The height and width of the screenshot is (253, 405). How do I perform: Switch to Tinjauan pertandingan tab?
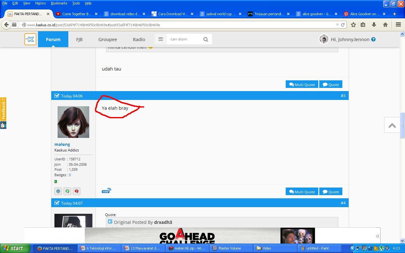coord(269,14)
